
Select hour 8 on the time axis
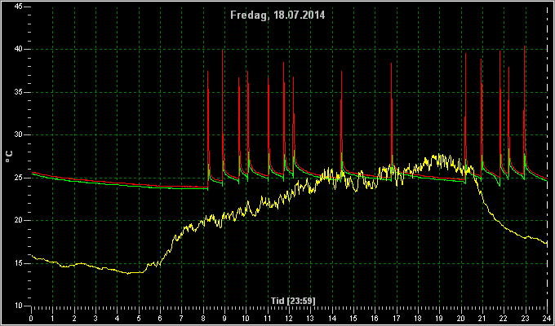pyautogui.click(x=202, y=318)
